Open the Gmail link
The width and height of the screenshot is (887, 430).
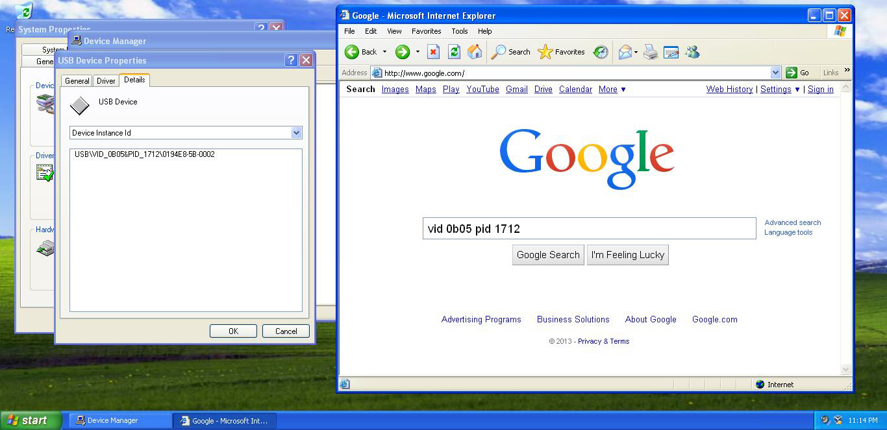[x=517, y=90]
